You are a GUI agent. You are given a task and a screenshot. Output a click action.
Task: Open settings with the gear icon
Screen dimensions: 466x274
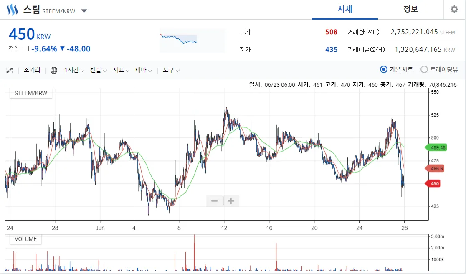(454, 9)
